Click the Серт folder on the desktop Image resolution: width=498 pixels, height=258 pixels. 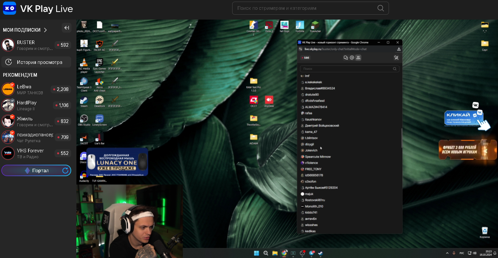tap(485, 46)
